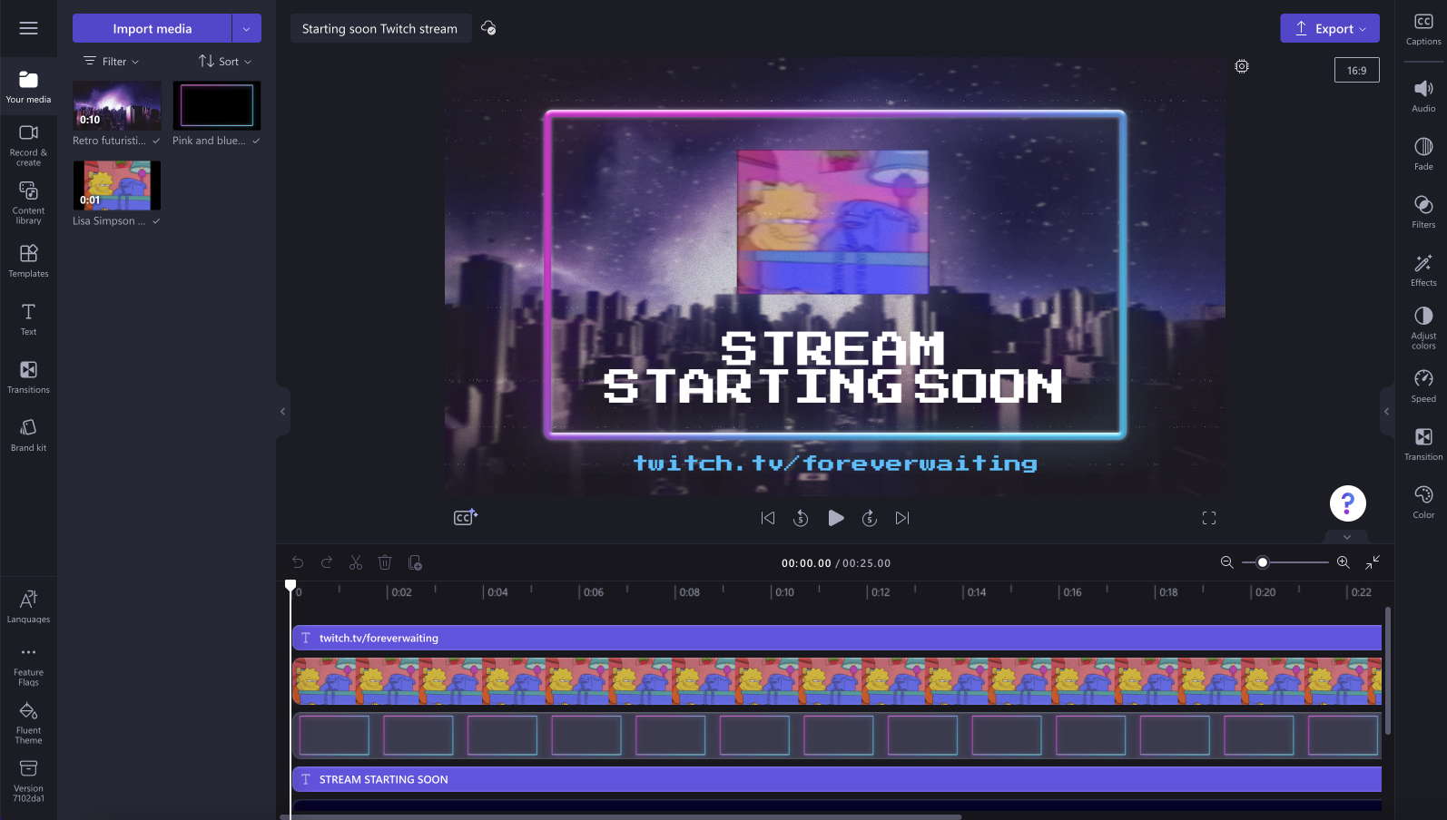Click the Duplicate clip icon
Screen dimensions: 1447x820
(x=415, y=562)
